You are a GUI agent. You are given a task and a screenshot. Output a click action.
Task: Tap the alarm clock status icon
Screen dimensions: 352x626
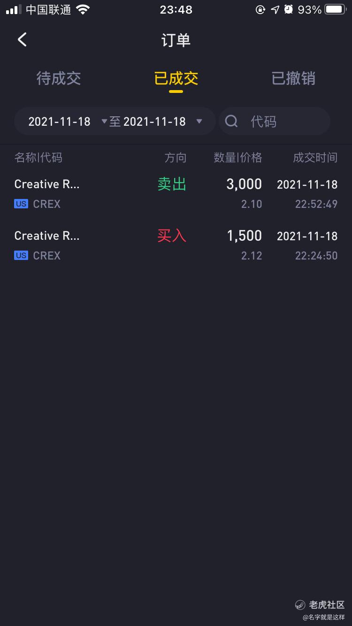(289, 9)
